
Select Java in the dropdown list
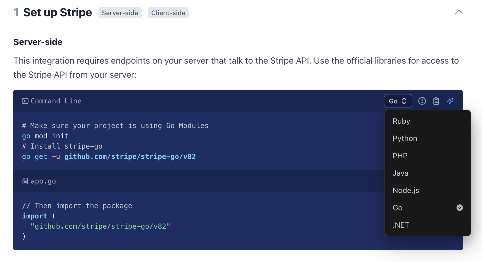400,173
